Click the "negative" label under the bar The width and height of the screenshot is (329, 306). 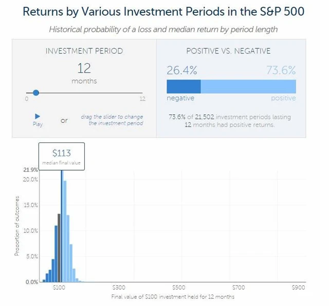(x=180, y=98)
